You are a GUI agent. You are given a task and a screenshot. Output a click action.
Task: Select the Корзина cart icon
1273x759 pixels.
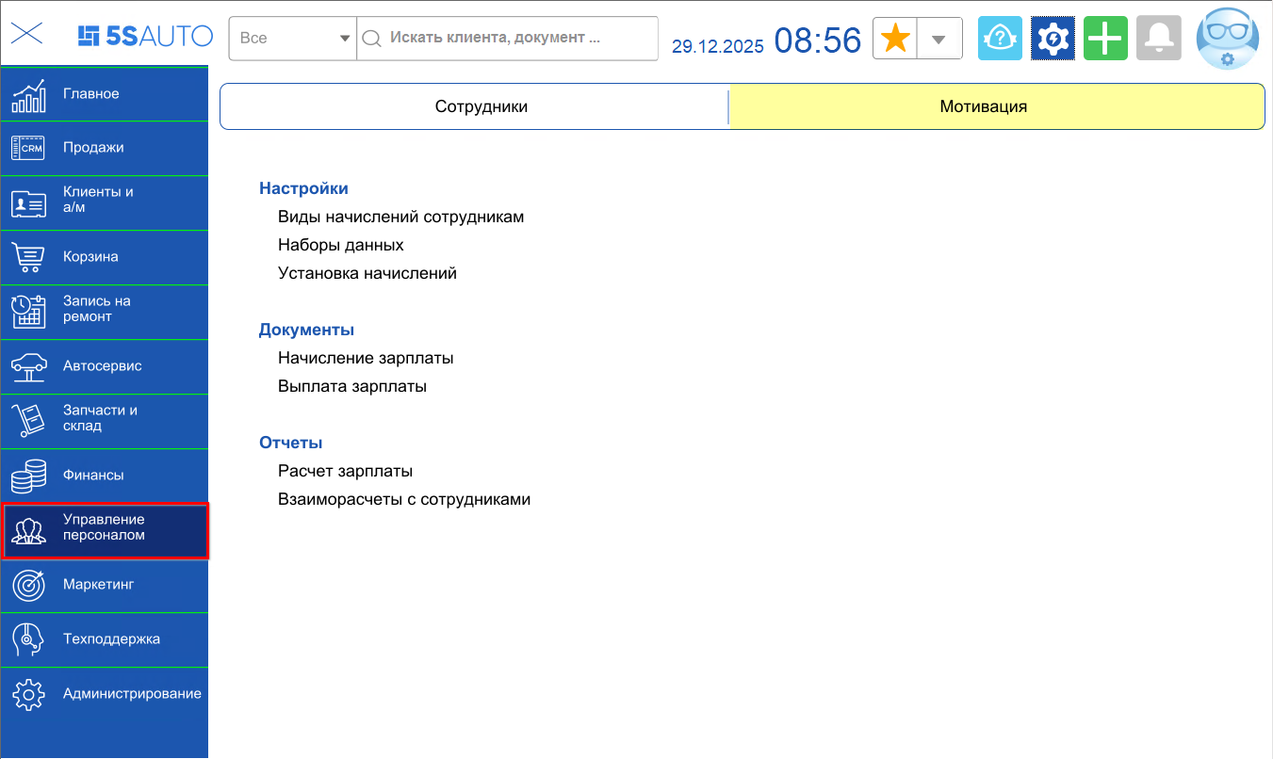[27, 257]
